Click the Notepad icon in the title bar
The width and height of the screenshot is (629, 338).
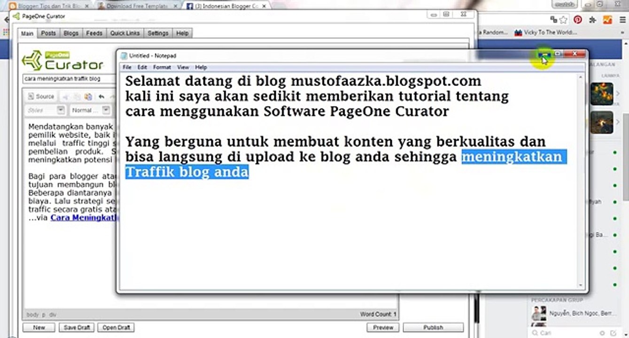[x=124, y=56]
